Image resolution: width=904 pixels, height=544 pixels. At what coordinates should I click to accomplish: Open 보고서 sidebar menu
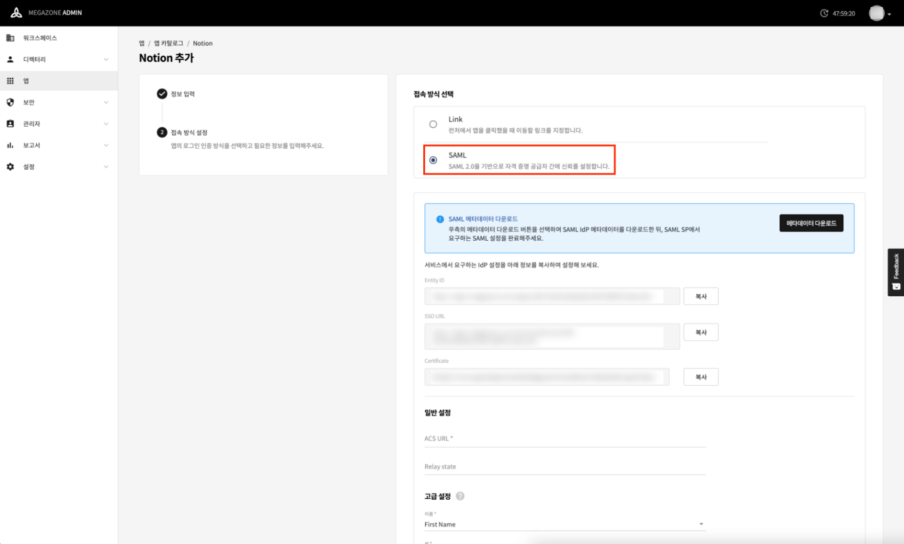point(59,145)
